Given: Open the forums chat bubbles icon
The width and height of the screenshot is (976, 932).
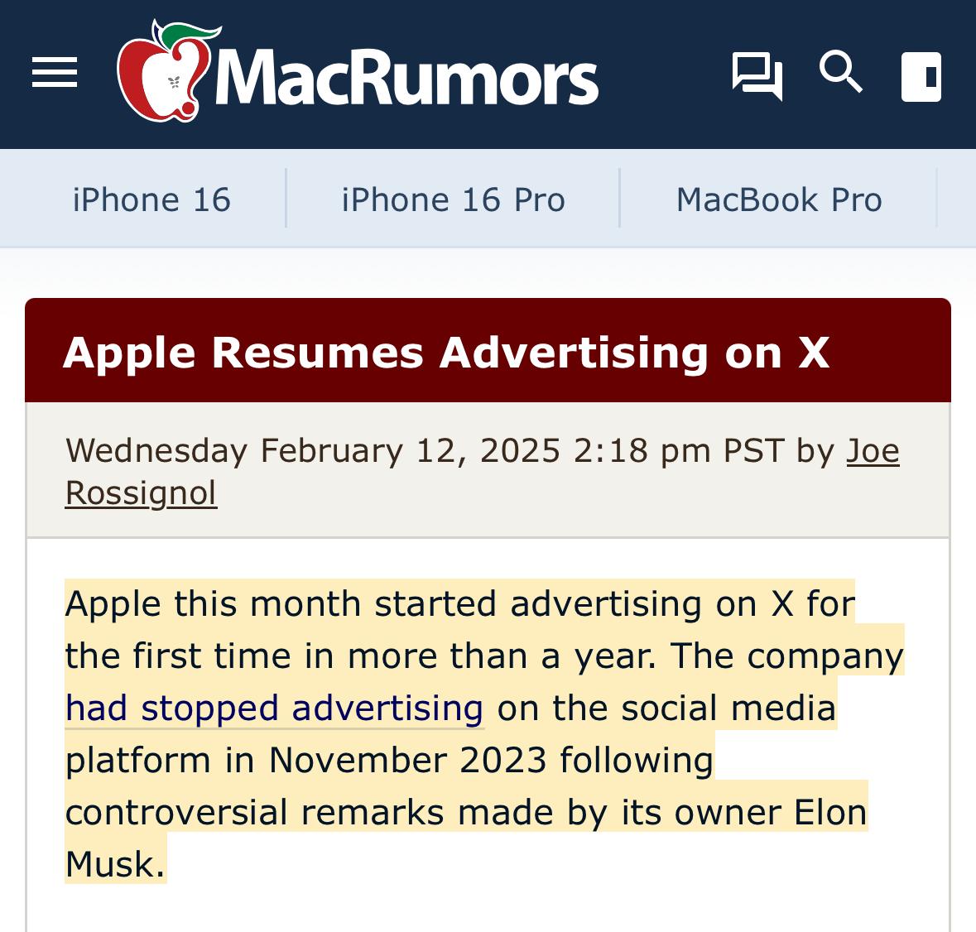Looking at the screenshot, I should [757, 75].
